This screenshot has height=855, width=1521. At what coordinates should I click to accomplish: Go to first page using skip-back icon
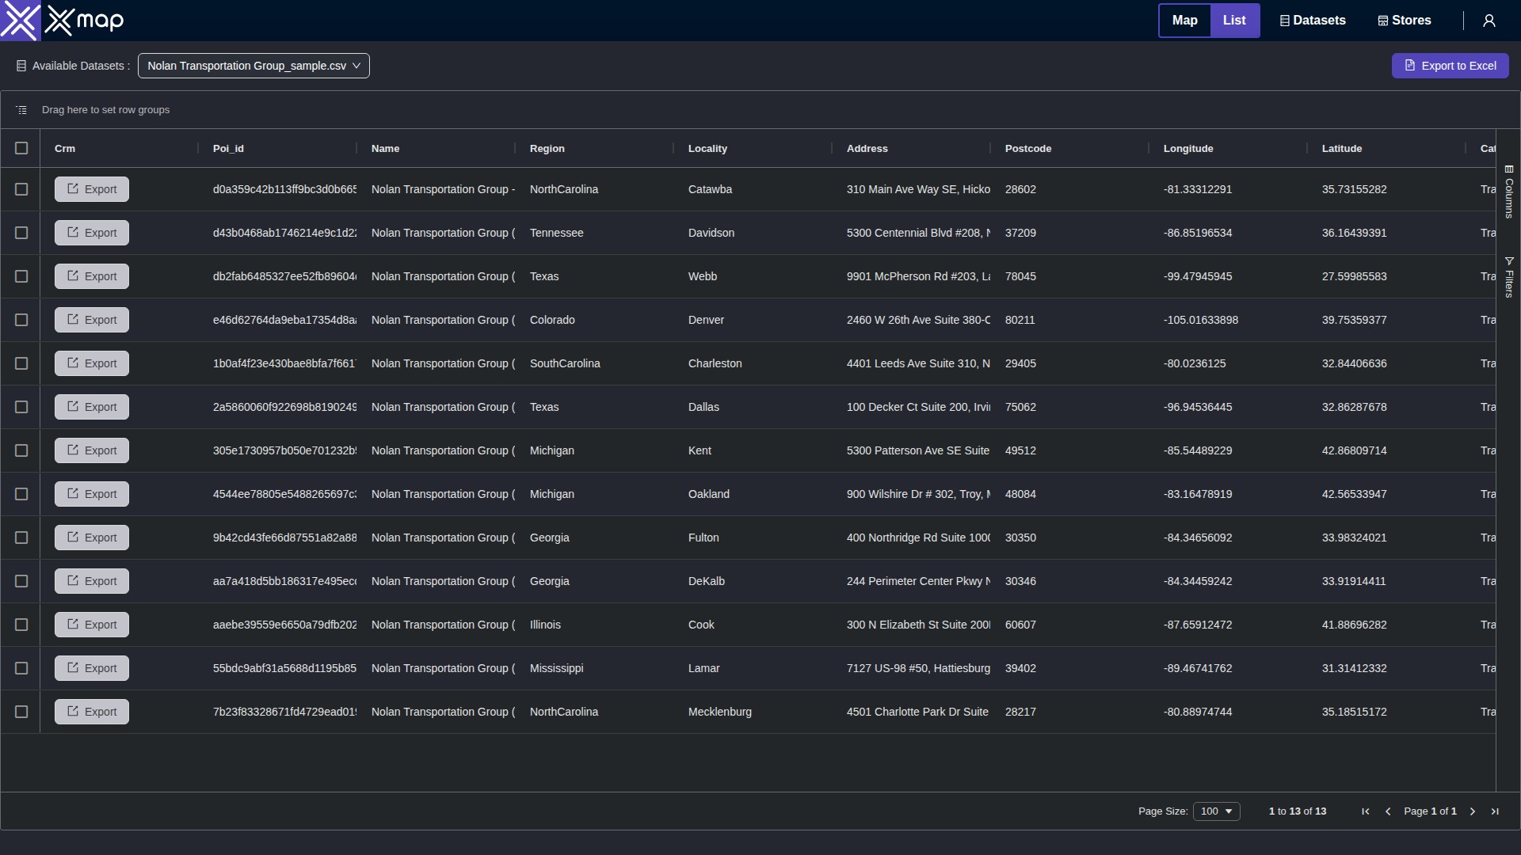(1365, 811)
